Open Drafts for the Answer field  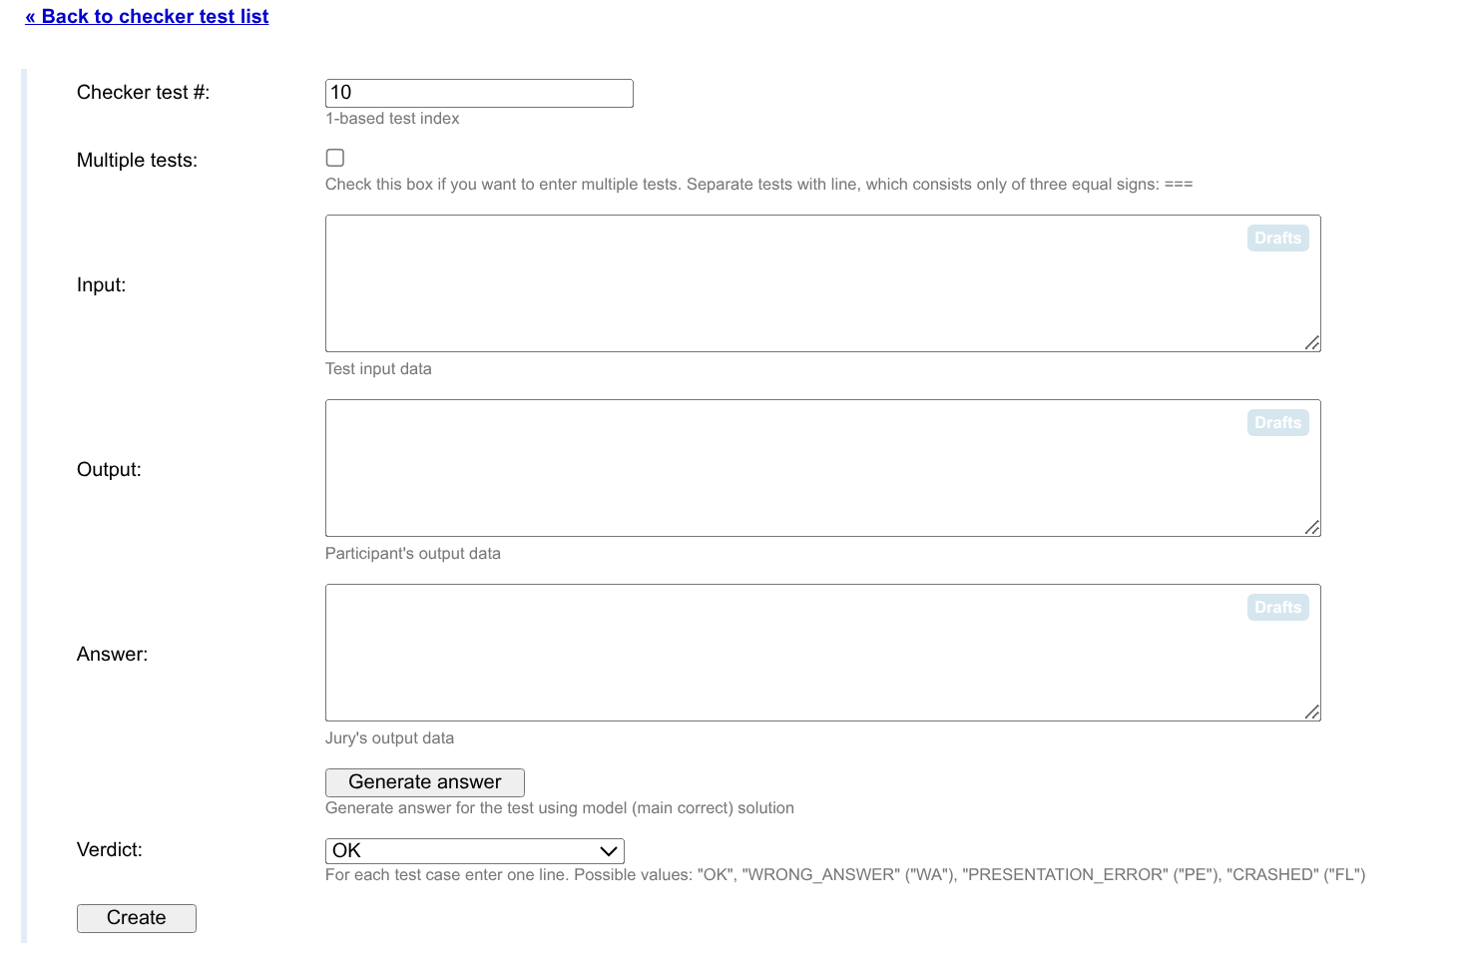point(1277,608)
